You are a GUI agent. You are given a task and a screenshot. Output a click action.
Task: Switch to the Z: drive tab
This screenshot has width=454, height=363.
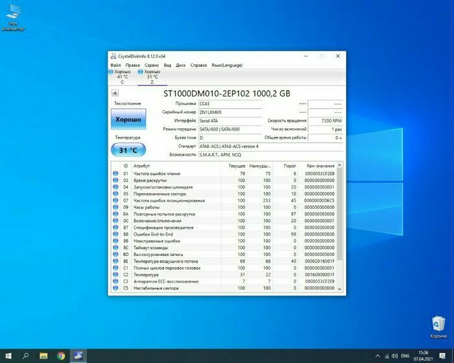coord(152,76)
